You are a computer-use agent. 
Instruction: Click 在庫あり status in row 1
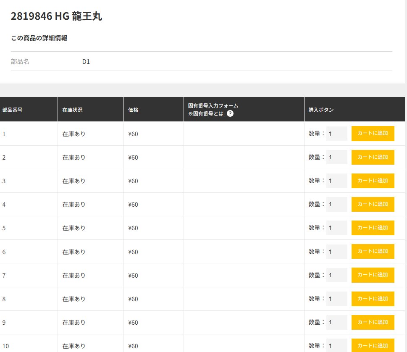click(74, 134)
